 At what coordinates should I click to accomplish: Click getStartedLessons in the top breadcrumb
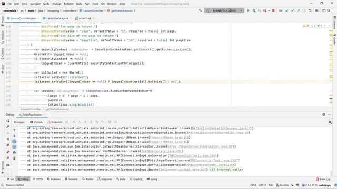122,10
